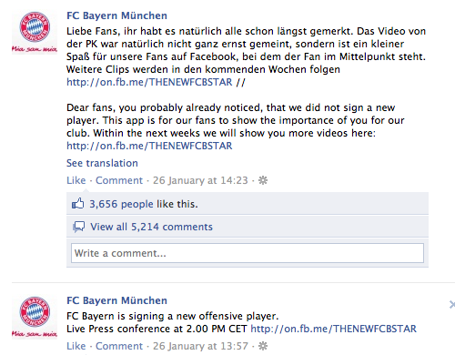Click the comment bubble icon beside View all comments
Image resolution: width=455 pixels, height=355 pixels.
pyautogui.click(x=78, y=227)
